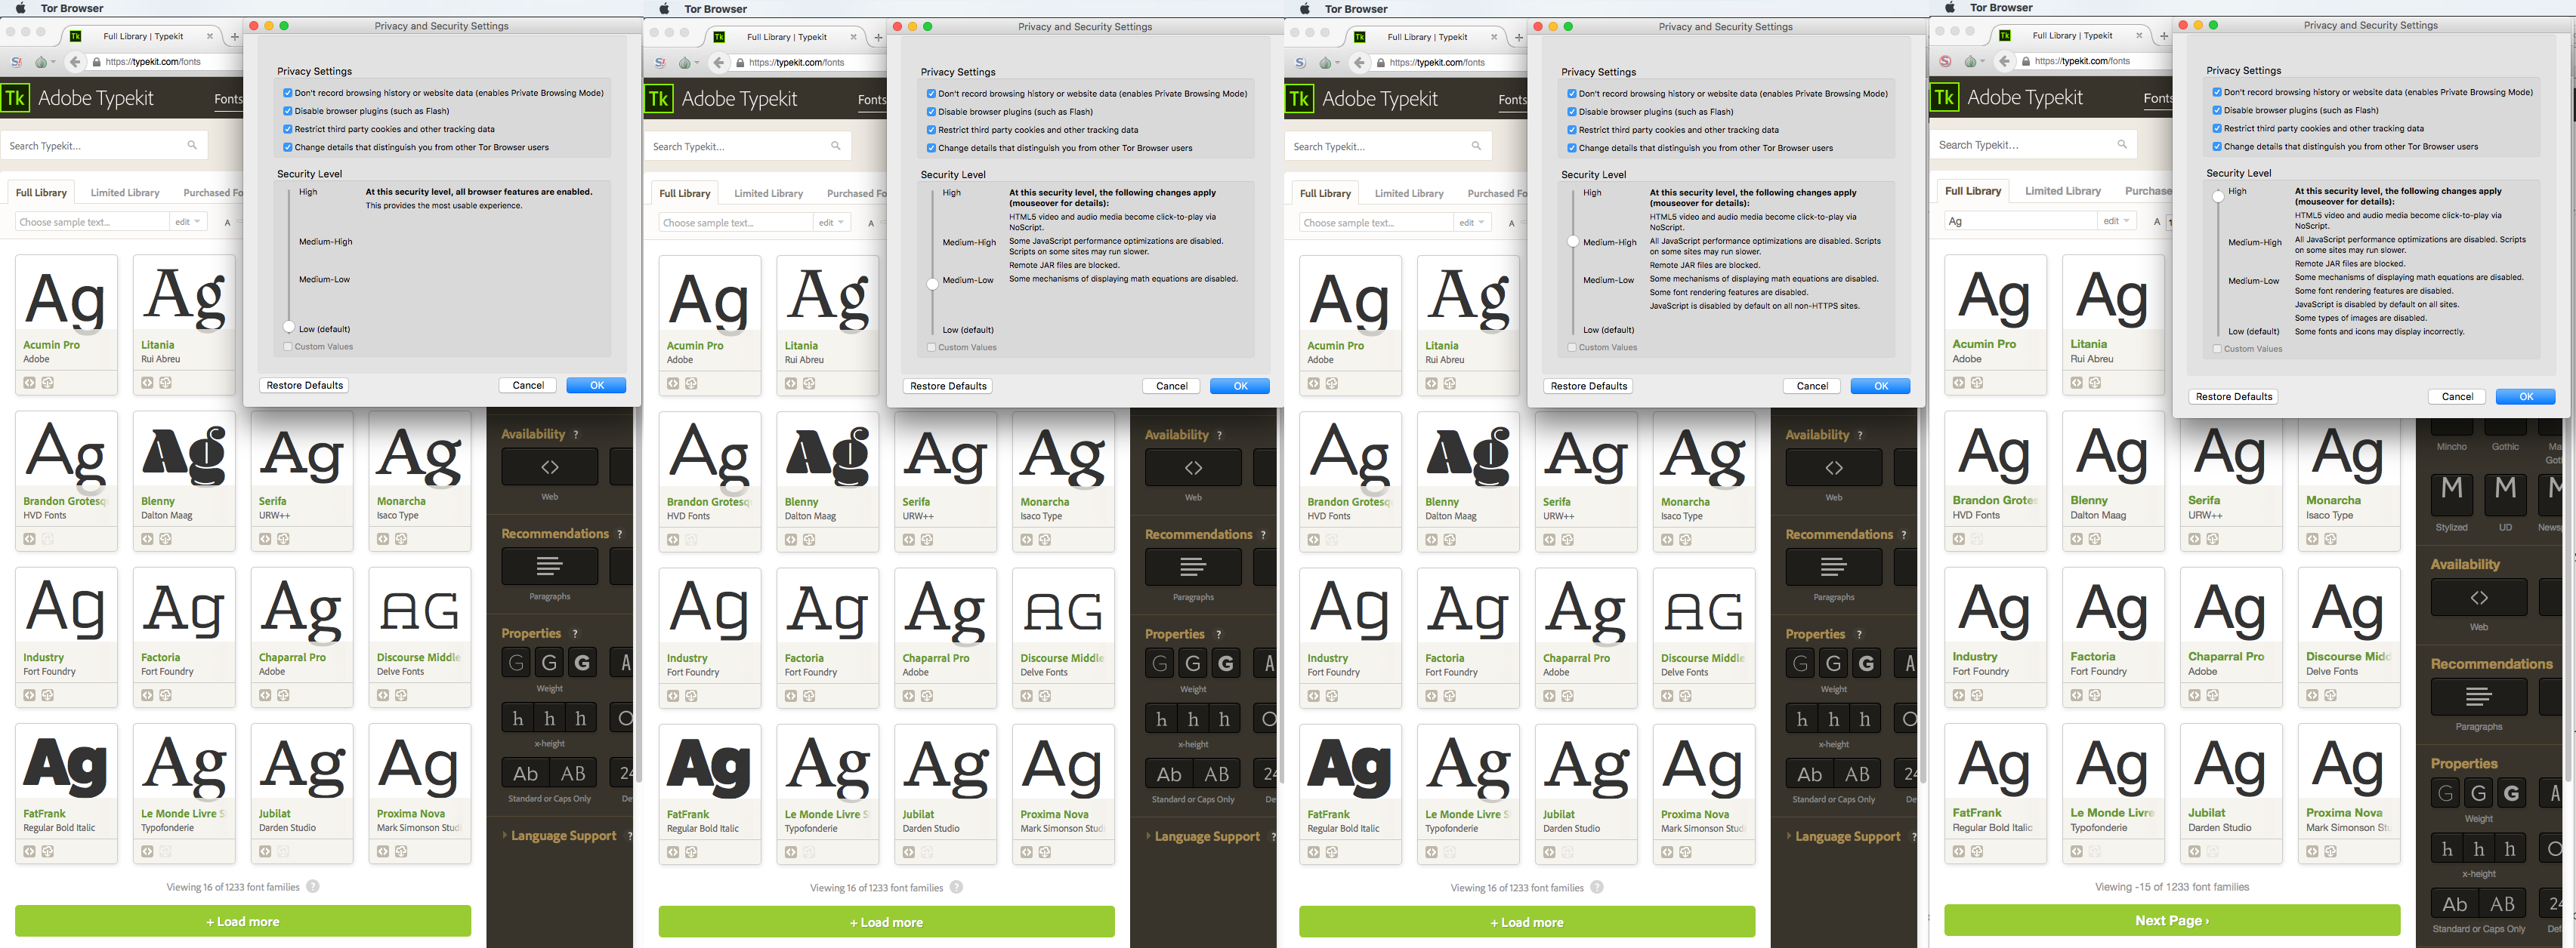
Task: Uncheck Restrict third party cookies in the second dialog
Action: click(x=932, y=130)
